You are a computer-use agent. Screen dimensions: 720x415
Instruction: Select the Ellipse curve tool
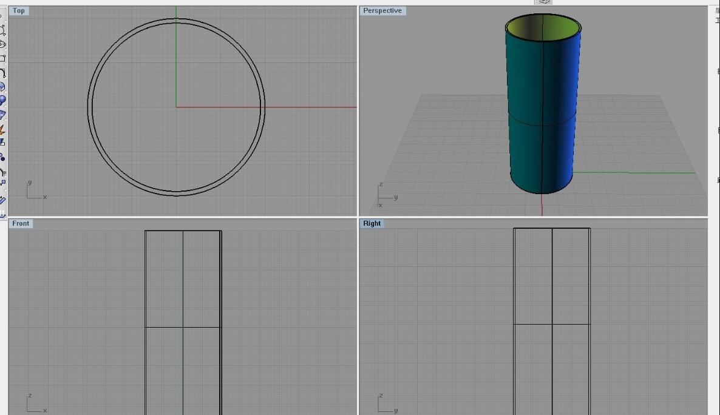pyautogui.click(x=2, y=44)
